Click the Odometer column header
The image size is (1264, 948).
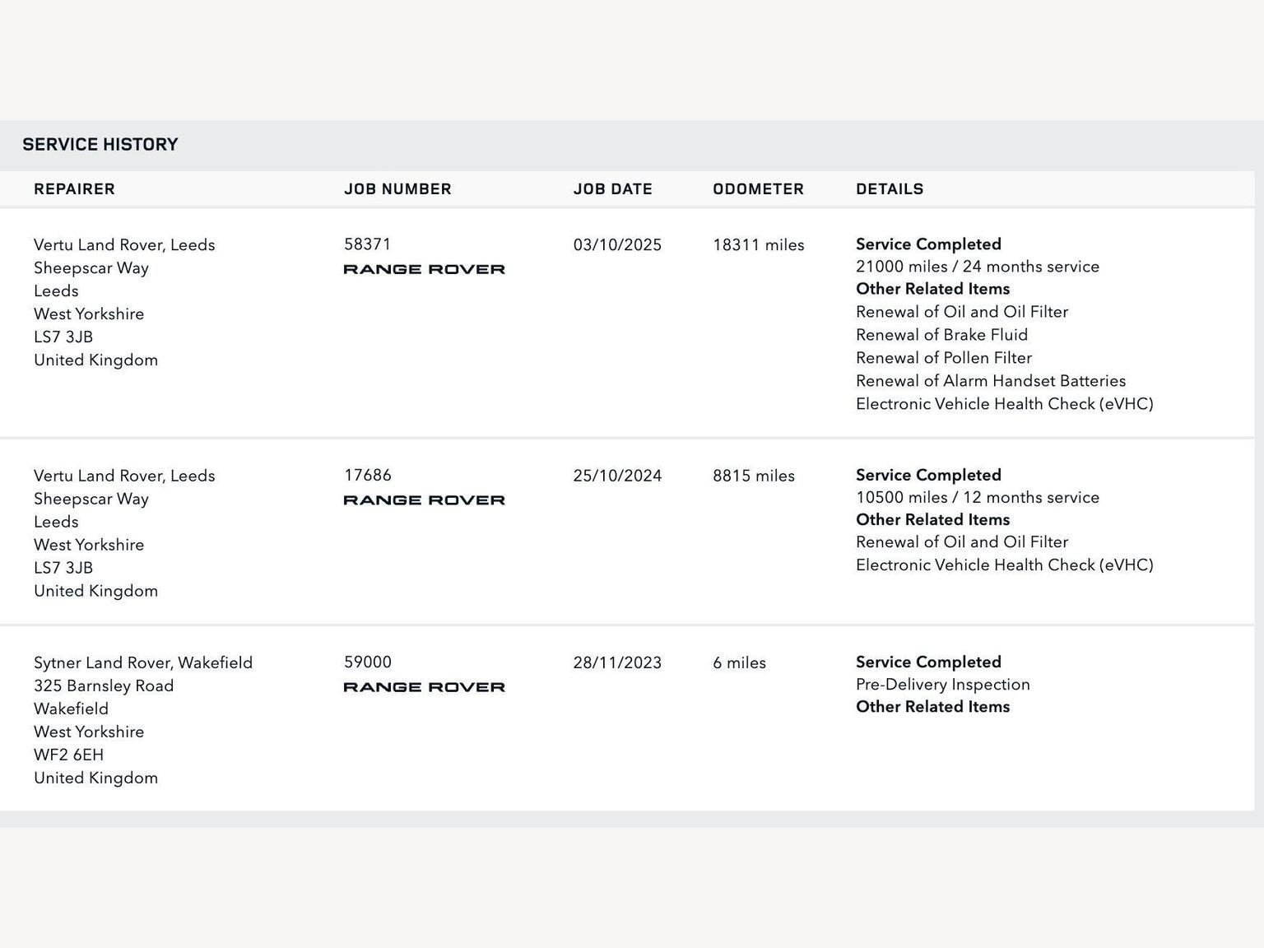tap(758, 189)
